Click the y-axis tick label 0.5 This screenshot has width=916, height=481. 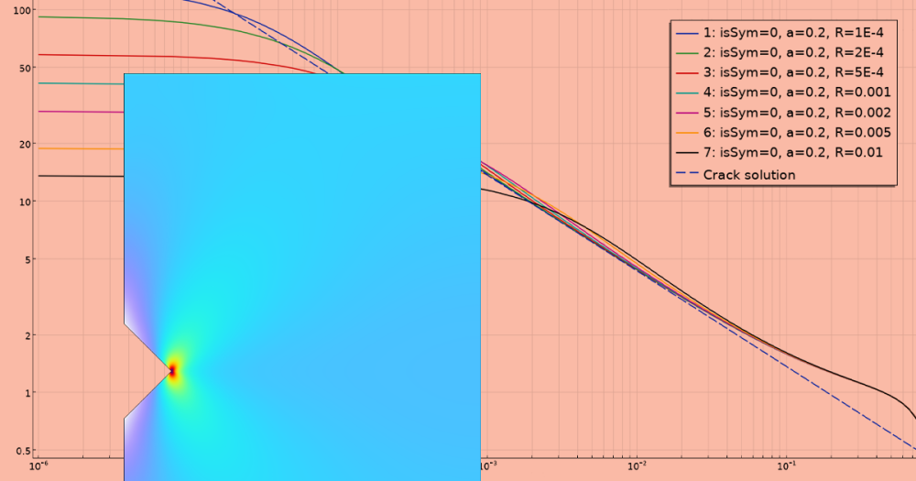pyautogui.click(x=22, y=451)
